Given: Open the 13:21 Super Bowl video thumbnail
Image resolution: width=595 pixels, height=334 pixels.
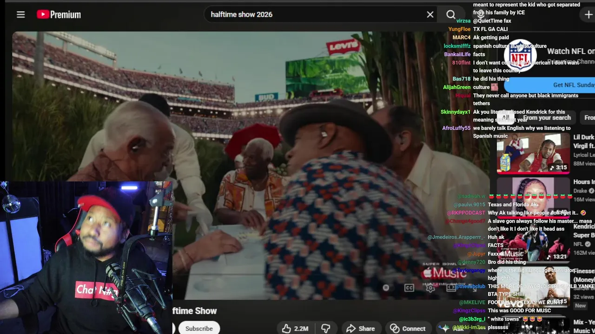Looking at the screenshot, I should coord(533,244).
